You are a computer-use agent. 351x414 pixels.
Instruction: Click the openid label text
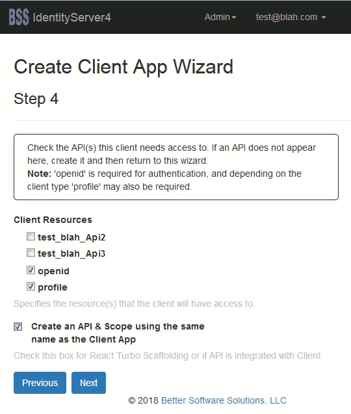(x=53, y=271)
